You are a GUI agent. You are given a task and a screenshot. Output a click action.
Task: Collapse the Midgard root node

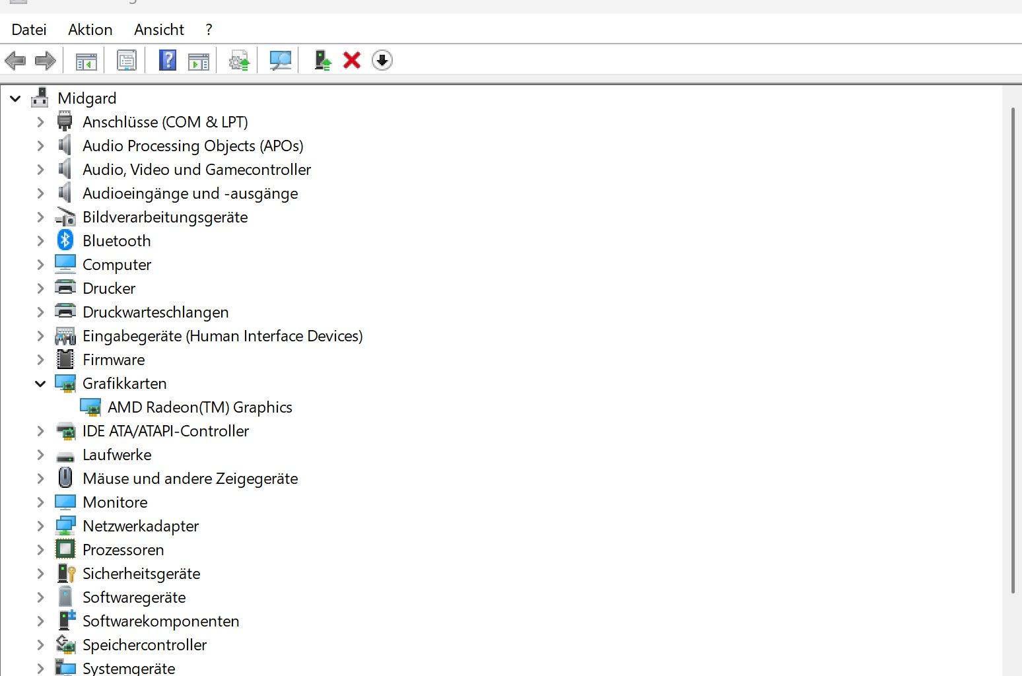point(15,98)
